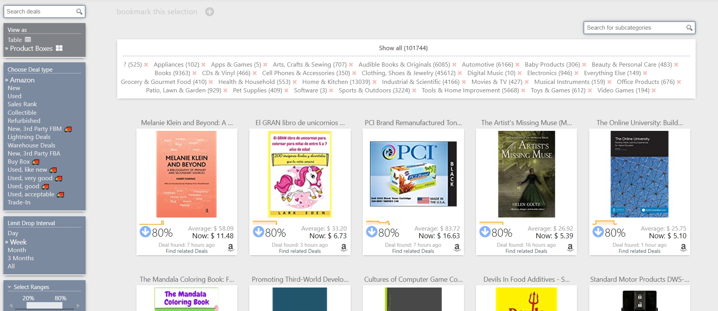Open the Tools & Home Improvement category
The width and height of the screenshot is (718, 311).
(x=470, y=90)
